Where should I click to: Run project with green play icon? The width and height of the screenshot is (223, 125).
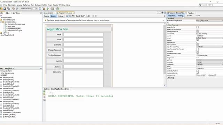[x=48, y=9]
